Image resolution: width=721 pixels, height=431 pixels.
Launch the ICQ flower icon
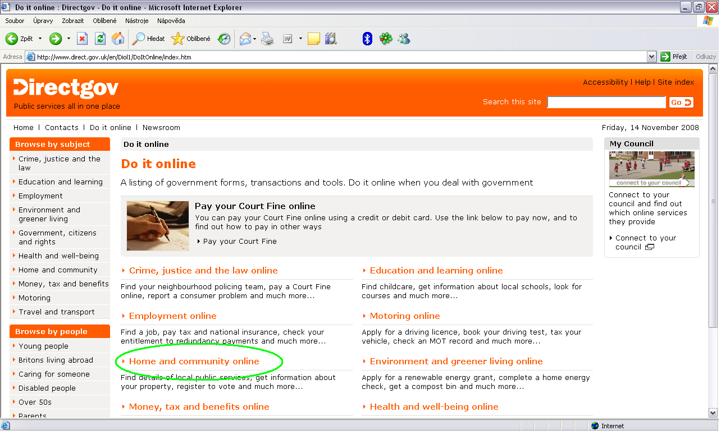click(x=385, y=39)
